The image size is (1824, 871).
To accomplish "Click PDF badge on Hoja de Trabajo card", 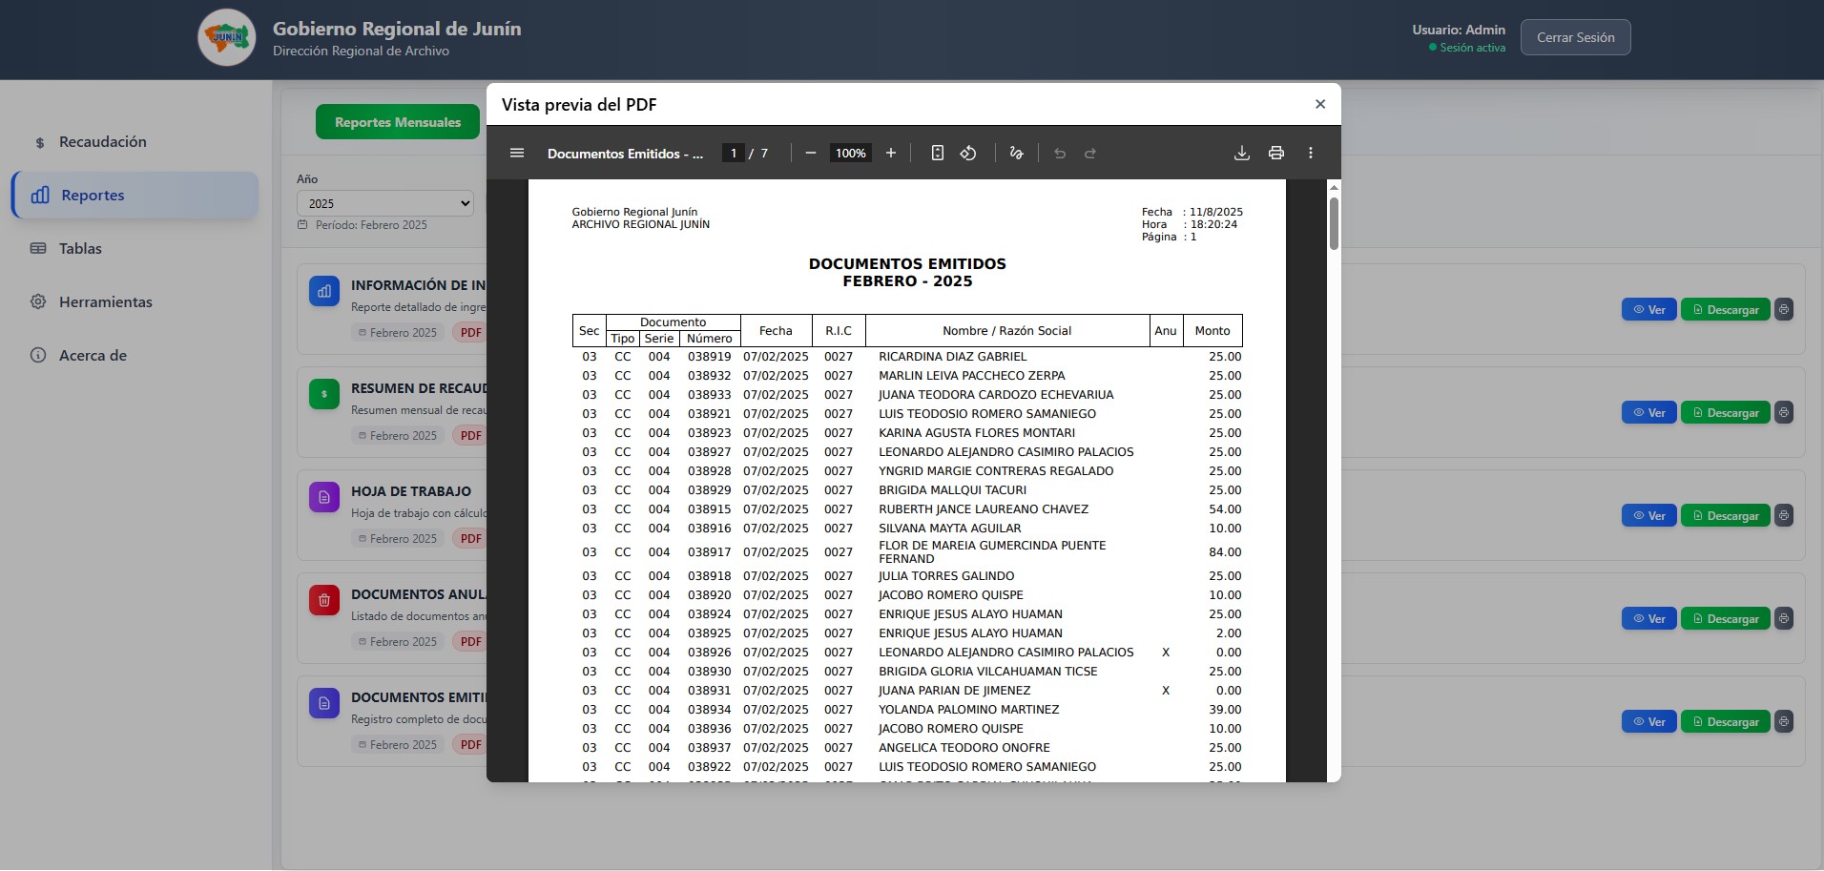I will (x=470, y=538).
